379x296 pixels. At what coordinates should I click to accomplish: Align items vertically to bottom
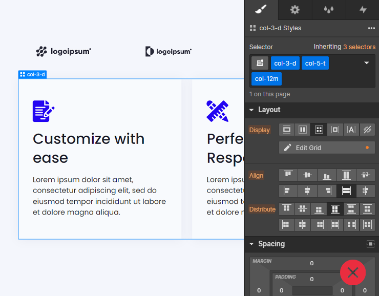327,175
